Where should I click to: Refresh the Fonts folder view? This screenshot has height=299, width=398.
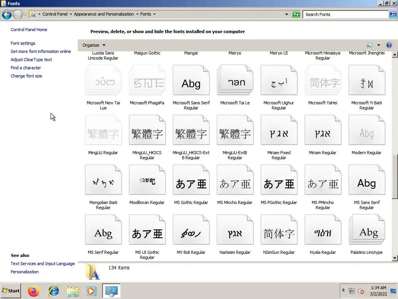pyautogui.click(x=296, y=14)
